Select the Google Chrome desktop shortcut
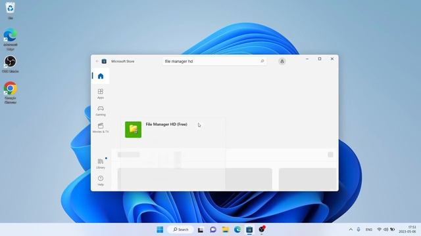Image resolution: width=421 pixels, height=236 pixels. pyautogui.click(x=11, y=92)
